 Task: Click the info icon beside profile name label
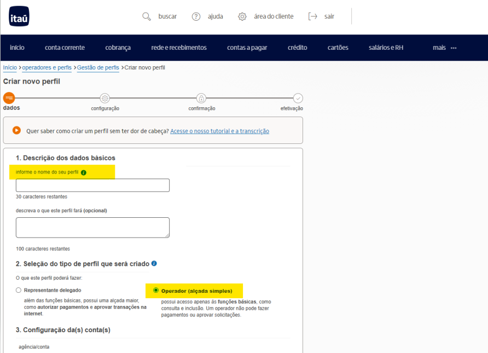coord(84,172)
